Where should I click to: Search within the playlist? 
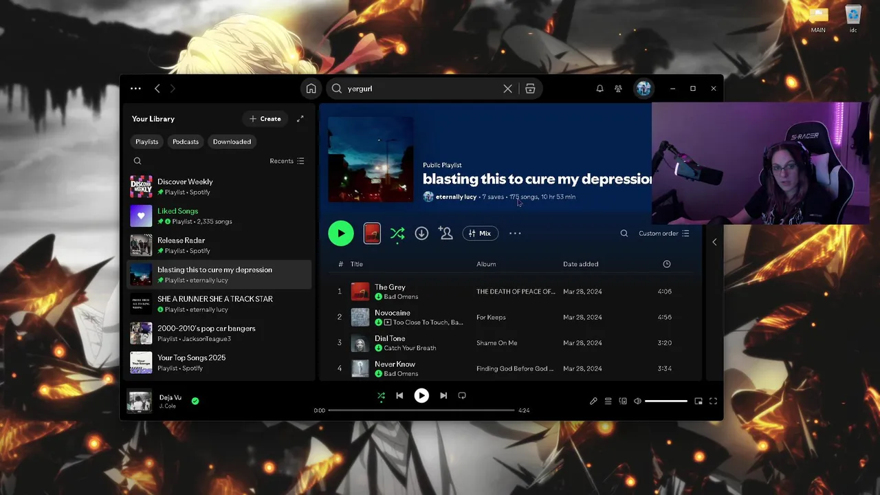[x=624, y=234]
